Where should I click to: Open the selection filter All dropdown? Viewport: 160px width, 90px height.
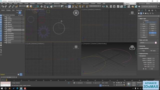22,6
